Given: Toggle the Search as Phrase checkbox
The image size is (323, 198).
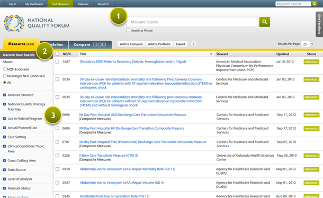Looking at the screenshot, I should (128, 31).
